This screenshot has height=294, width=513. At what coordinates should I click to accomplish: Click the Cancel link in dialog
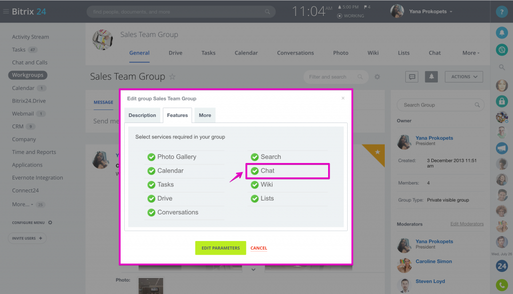[x=259, y=248]
